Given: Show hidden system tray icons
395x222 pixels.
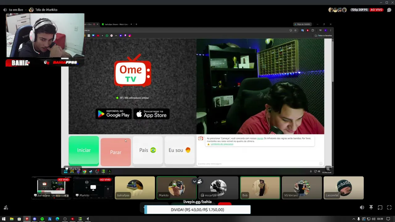Looking at the screenshot, I should click(x=354, y=219).
